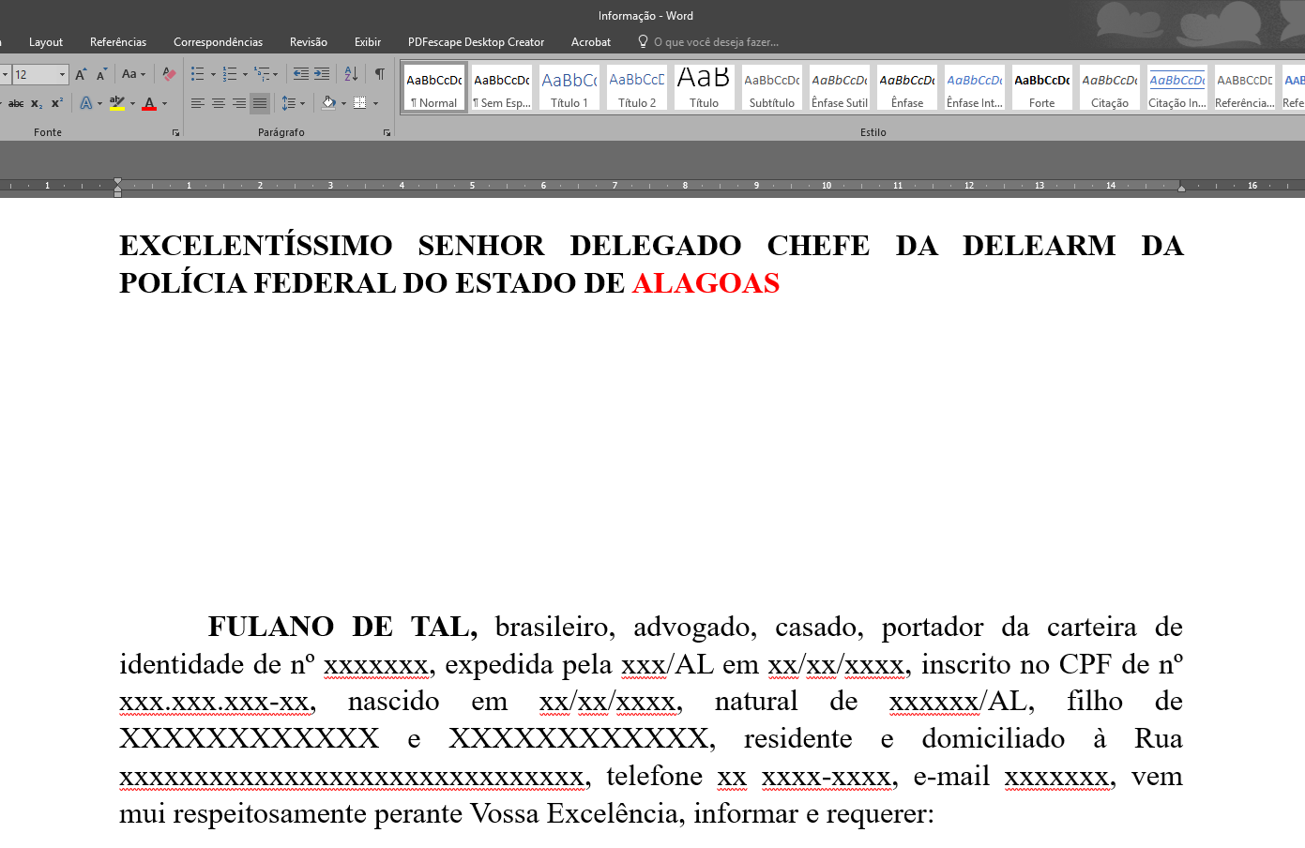Click the Clear All Formatting eraser icon
The image size is (1305, 848).
tap(169, 74)
